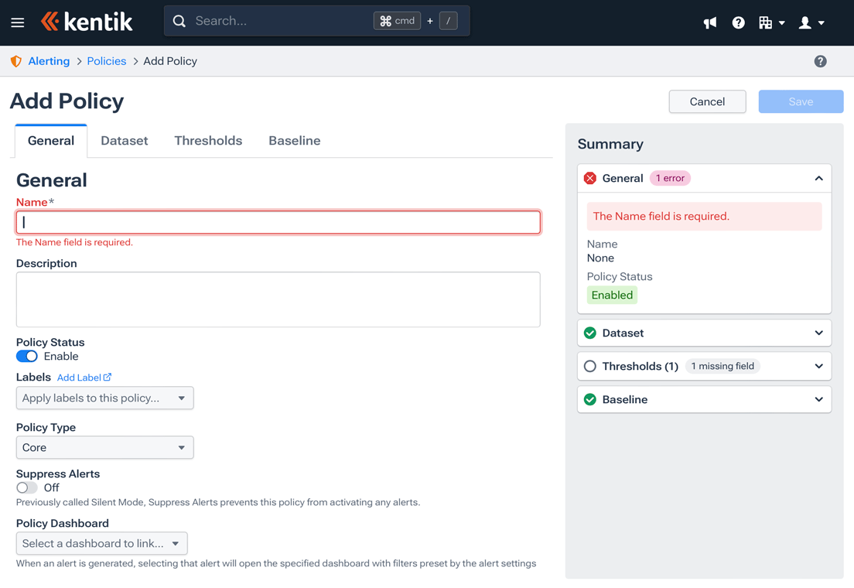854x588 pixels.
Task: Open the Policy Type dropdown
Action: point(104,447)
